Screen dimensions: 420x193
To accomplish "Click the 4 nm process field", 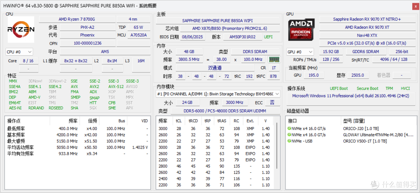I will (x=133, y=19).
